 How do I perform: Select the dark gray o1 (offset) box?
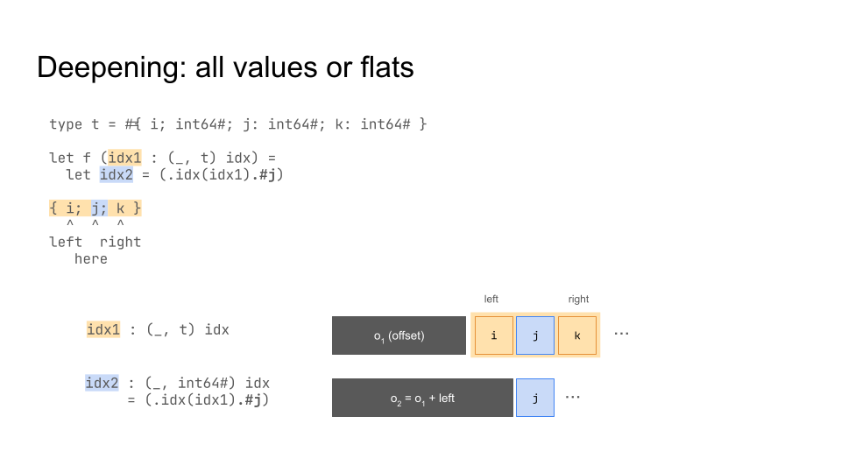(x=399, y=335)
